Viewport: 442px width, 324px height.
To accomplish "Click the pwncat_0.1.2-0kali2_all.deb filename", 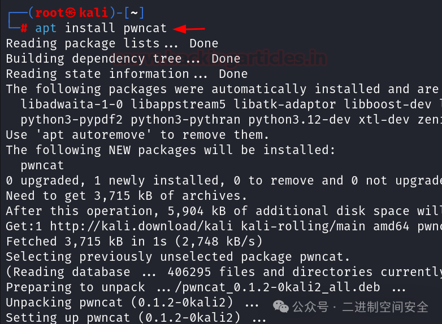I will 278,287.
